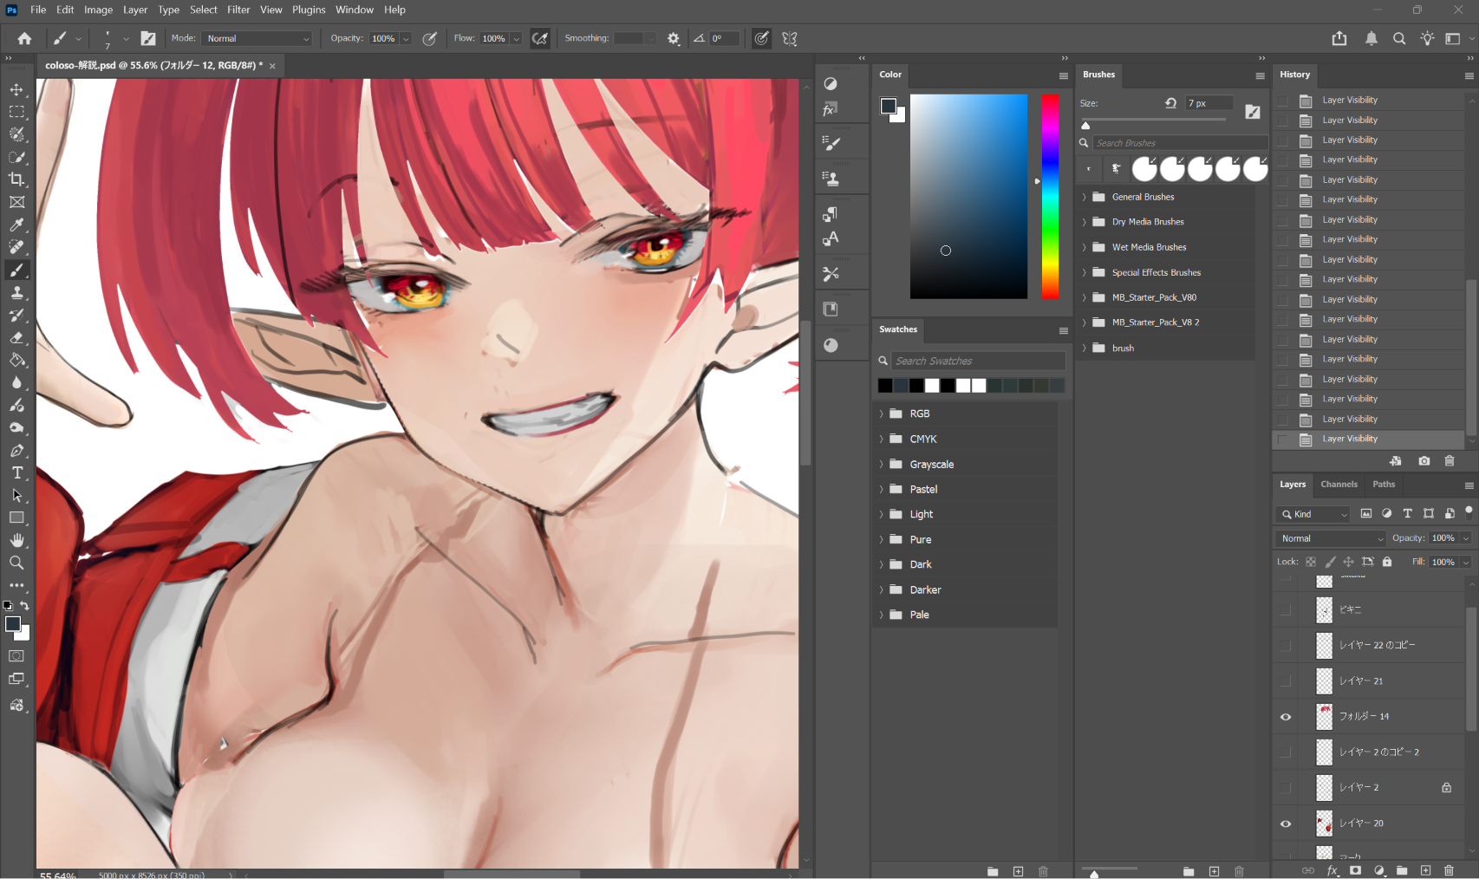Open the layer blend mode Normal dropdown
The image size is (1479, 879).
[1332, 538]
